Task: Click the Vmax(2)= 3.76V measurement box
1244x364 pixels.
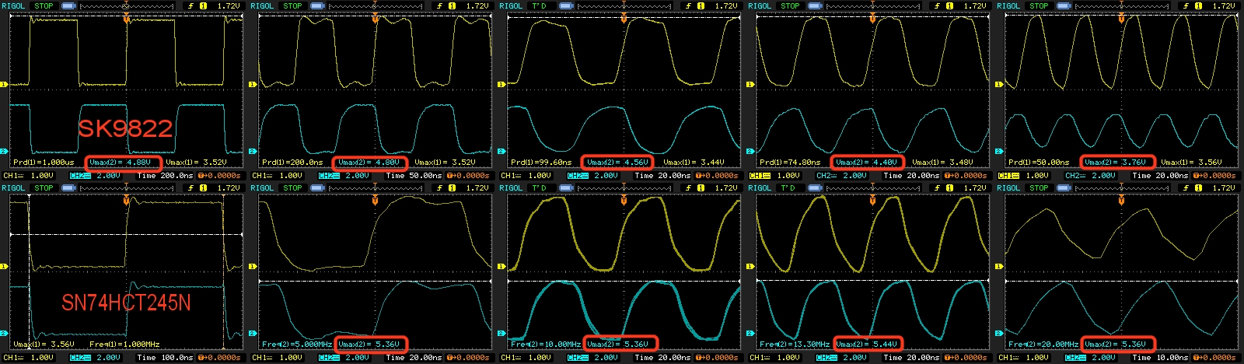Action: pyautogui.click(x=1116, y=163)
